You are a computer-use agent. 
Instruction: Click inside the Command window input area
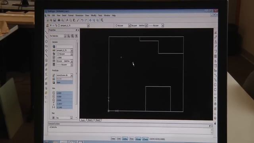point(130,130)
